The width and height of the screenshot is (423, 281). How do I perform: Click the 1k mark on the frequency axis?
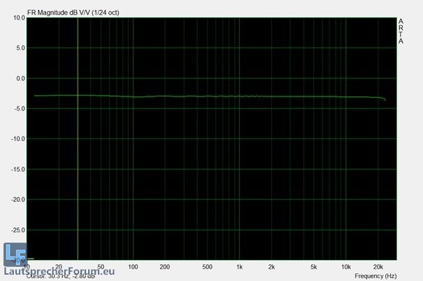tap(239, 266)
